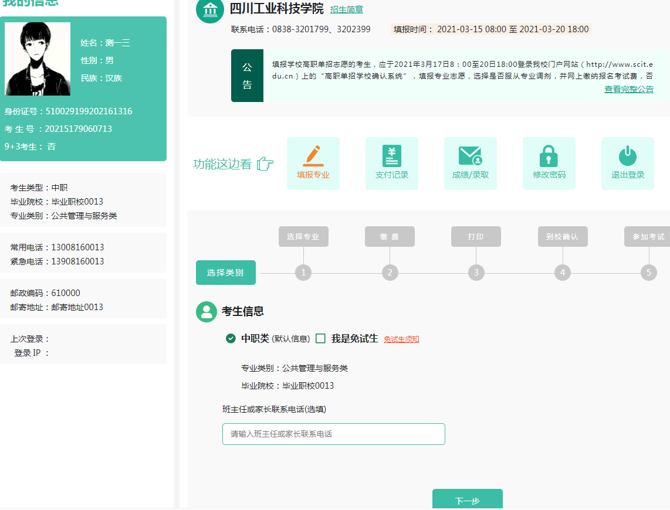Click the 班主任或家长联系电话 input field
Image resolution: width=670 pixels, height=510 pixels.
pyautogui.click(x=333, y=434)
